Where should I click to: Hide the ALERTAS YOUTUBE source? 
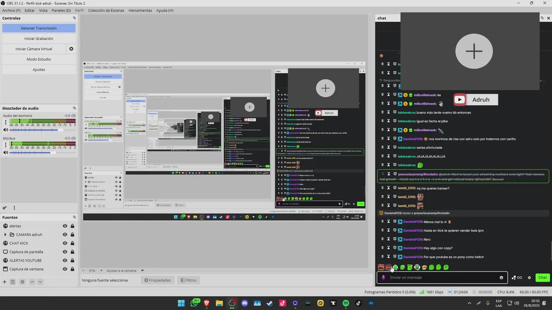tap(65, 260)
